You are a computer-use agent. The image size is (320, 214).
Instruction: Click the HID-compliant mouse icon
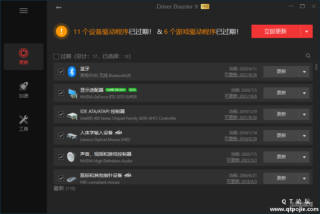(72, 179)
